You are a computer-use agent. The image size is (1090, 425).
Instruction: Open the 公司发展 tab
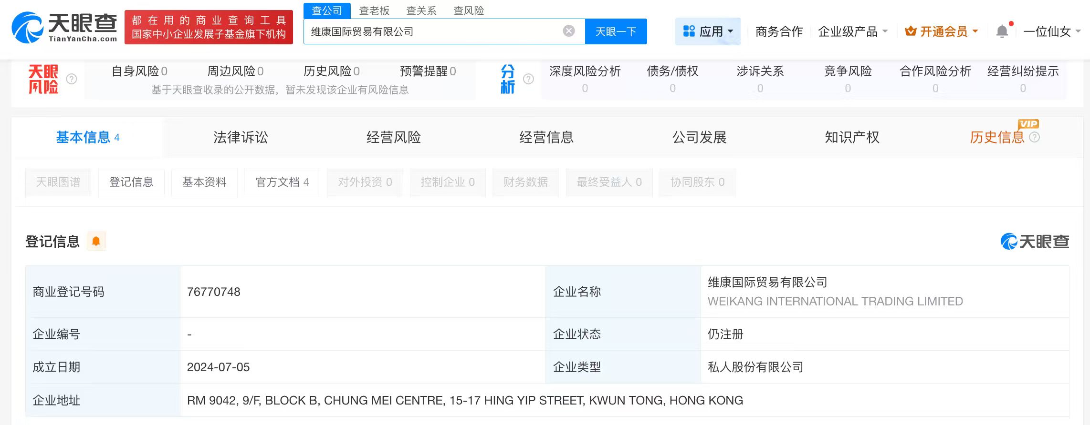[x=699, y=137]
